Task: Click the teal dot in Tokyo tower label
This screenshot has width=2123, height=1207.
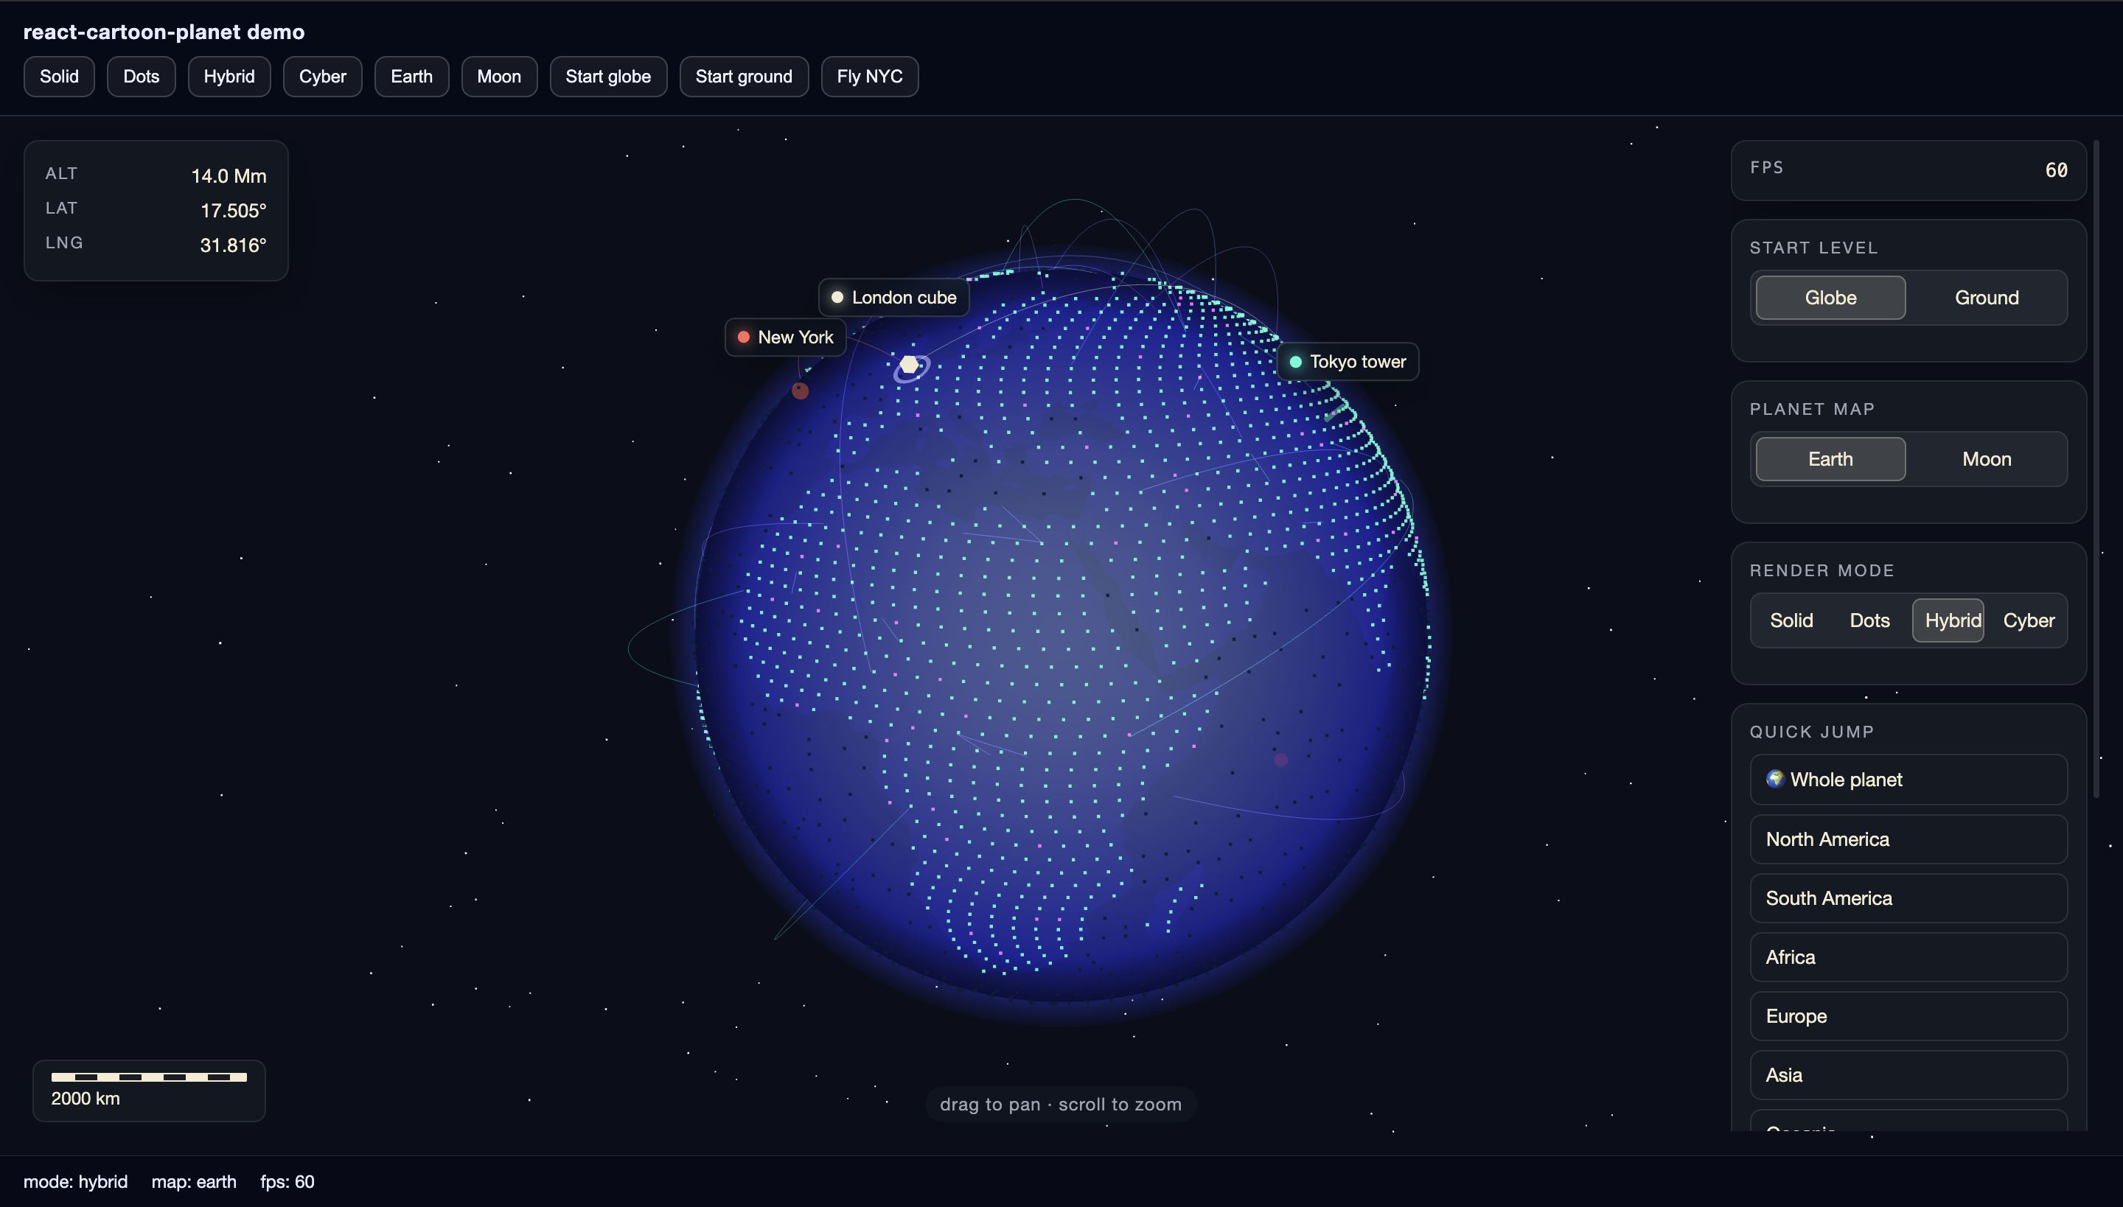Action: (x=1295, y=361)
